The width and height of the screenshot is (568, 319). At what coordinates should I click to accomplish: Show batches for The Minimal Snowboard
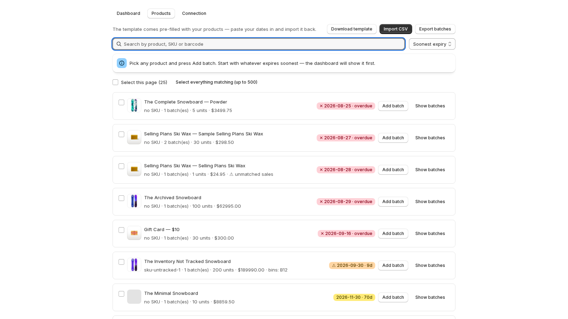(x=430, y=297)
